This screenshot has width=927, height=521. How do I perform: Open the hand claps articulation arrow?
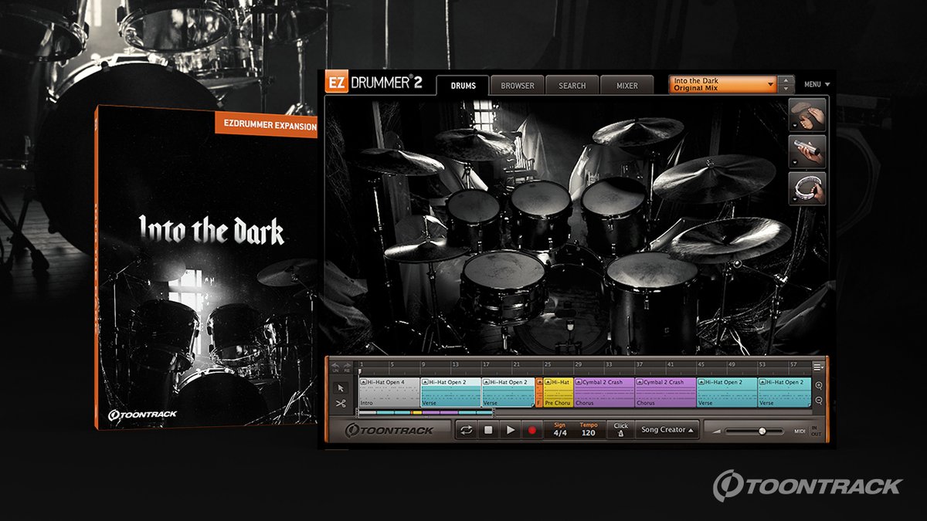click(x=796, y=125)
